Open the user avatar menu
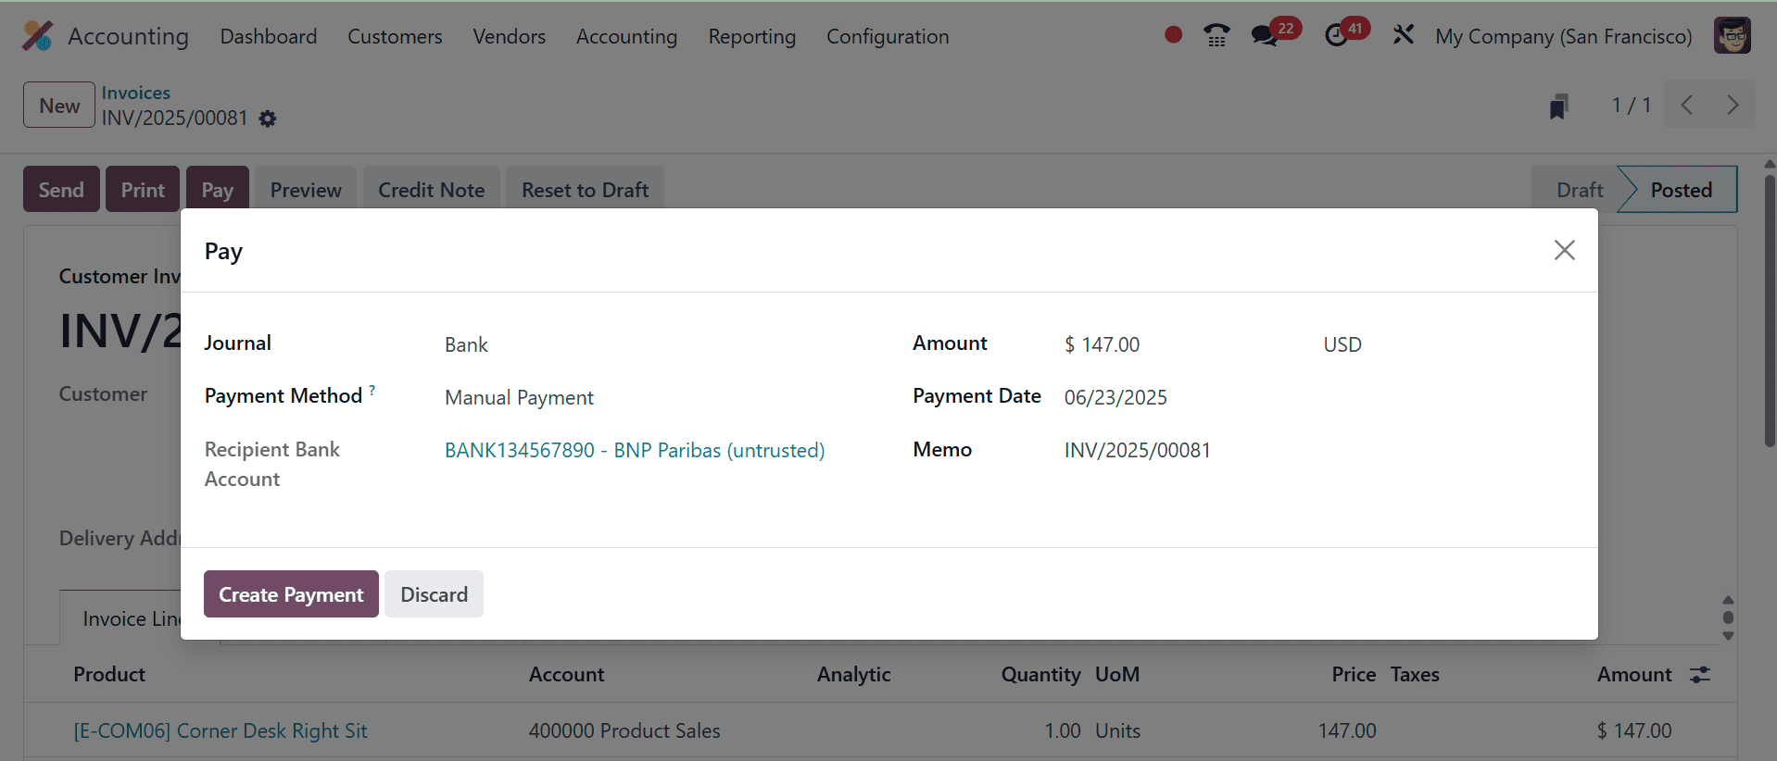Screen dimensions: 1777x761 1732,36
